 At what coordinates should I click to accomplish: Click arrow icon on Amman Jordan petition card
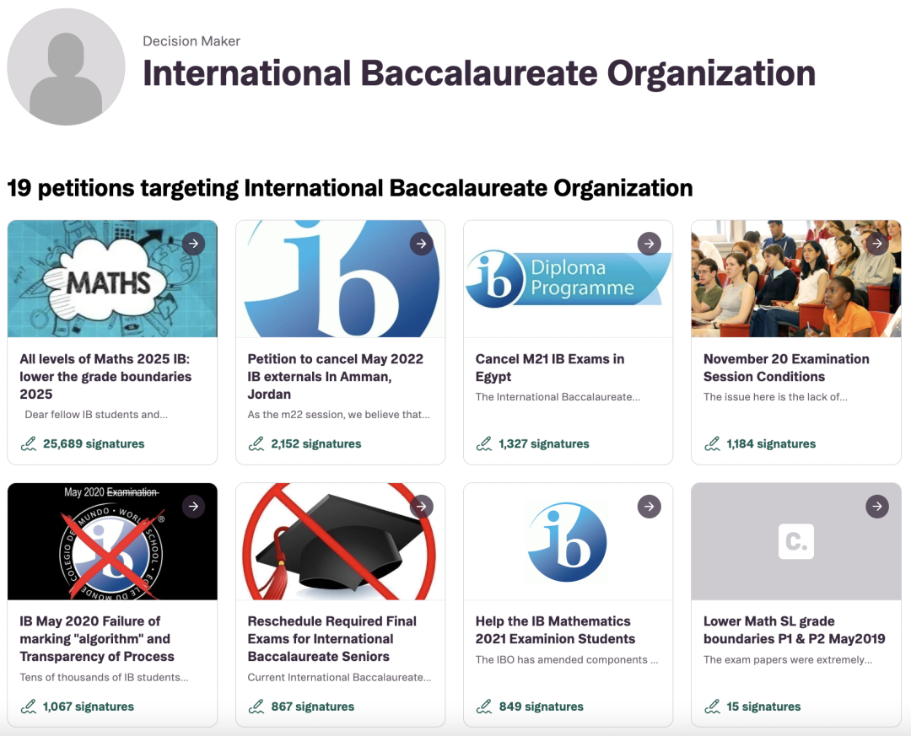click(x=421, y=244)
